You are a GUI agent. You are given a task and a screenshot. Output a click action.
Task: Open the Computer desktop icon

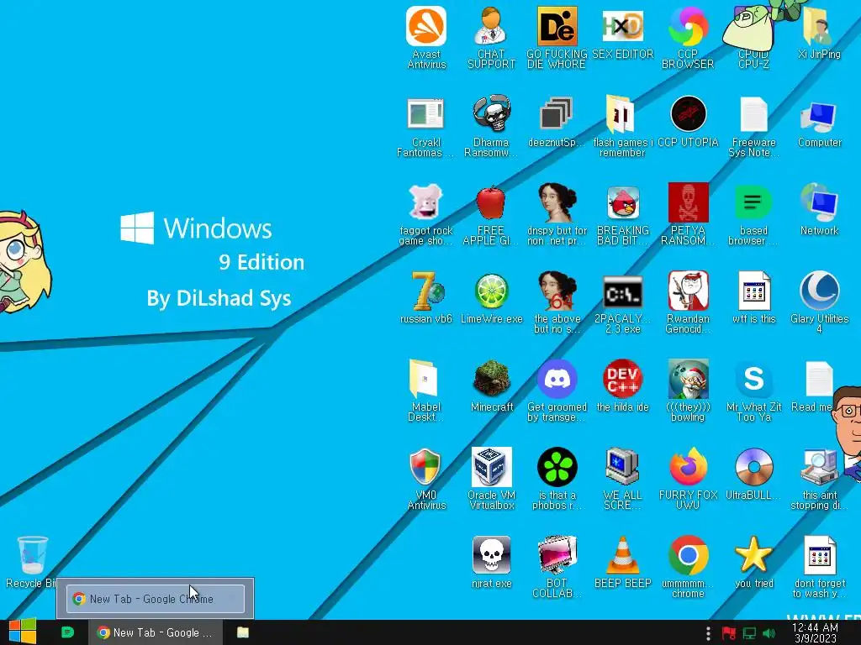pos(819,116)
